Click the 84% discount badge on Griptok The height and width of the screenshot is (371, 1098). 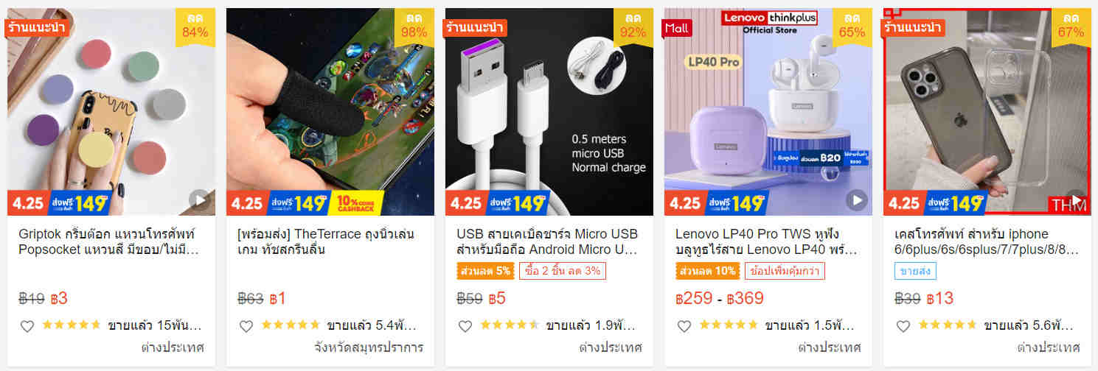pyautogui.click(x=195, y=26)
